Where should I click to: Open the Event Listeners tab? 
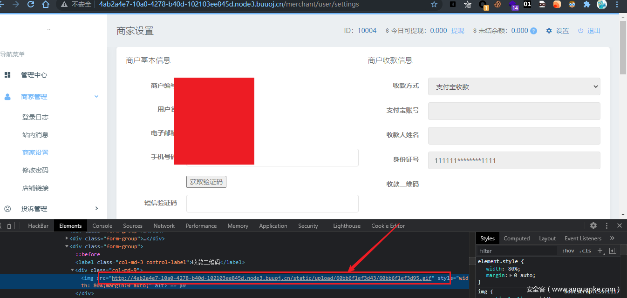pos(583,238)
